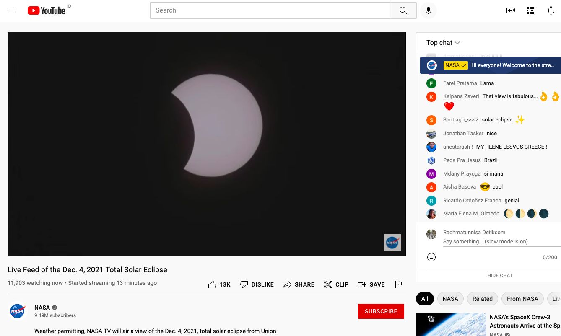Select the From NASA chip

[522, 299]
